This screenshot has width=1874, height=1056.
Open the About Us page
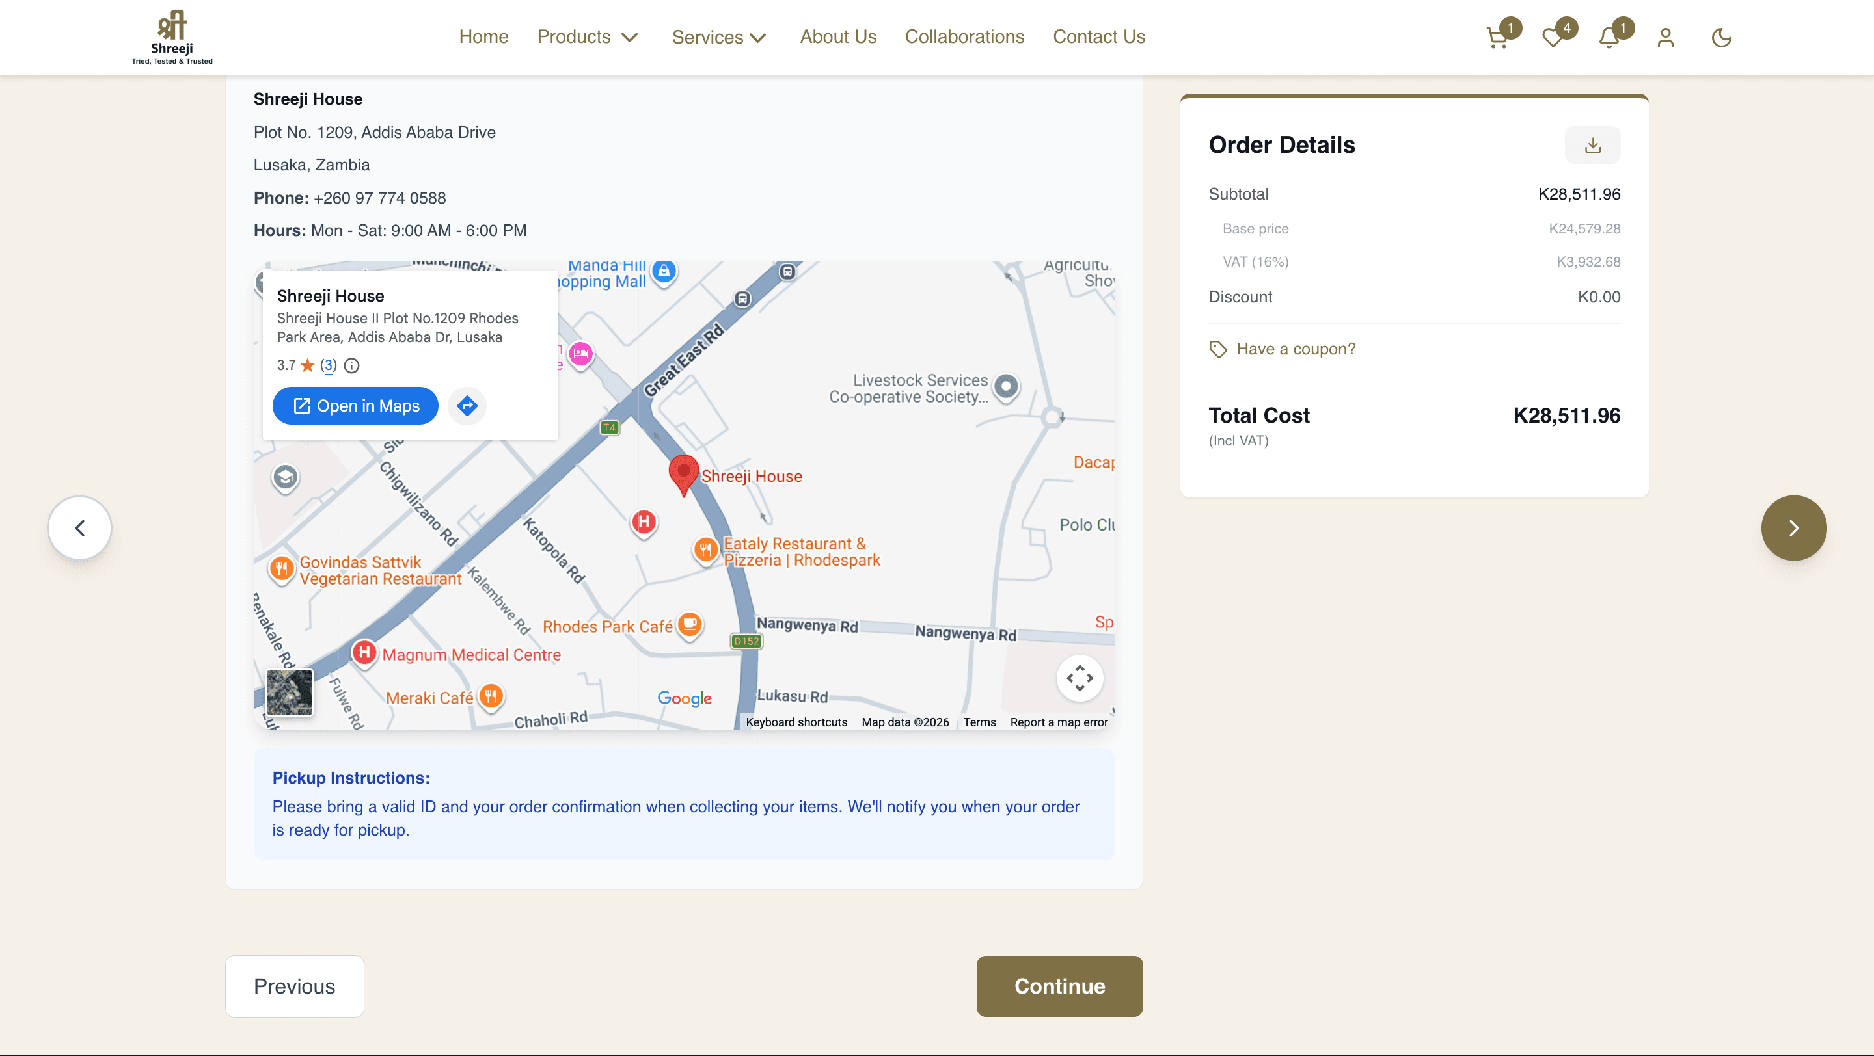pos(838,37)
